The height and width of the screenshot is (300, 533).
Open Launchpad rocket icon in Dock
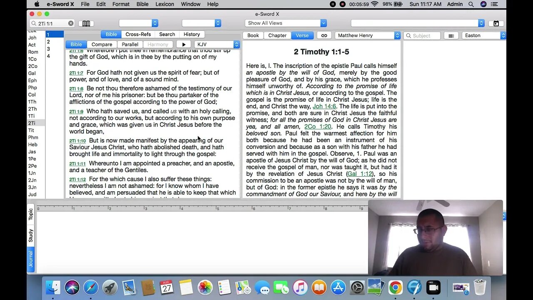(x=110, y=287)
